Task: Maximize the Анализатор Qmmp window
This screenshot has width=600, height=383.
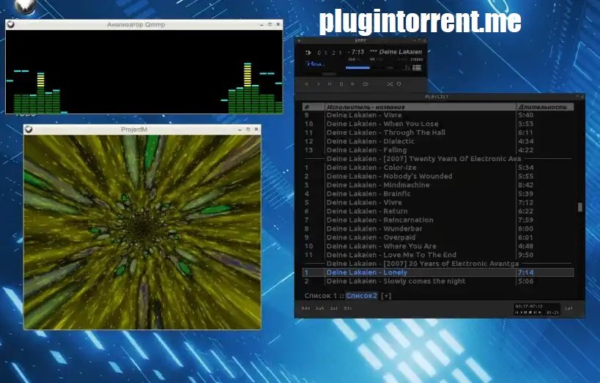Action: [270, 24]
